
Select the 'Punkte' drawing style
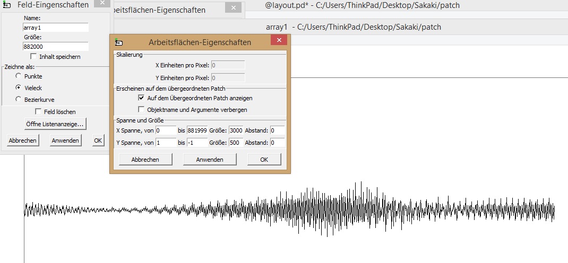[19, 76]
